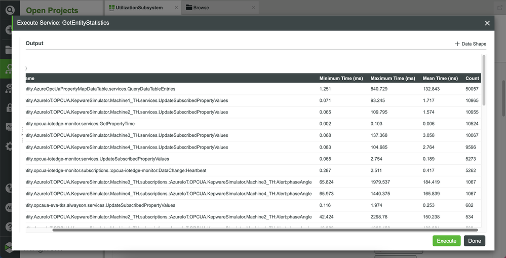Click the Mean Time (ms) column header

pos(440,79)
